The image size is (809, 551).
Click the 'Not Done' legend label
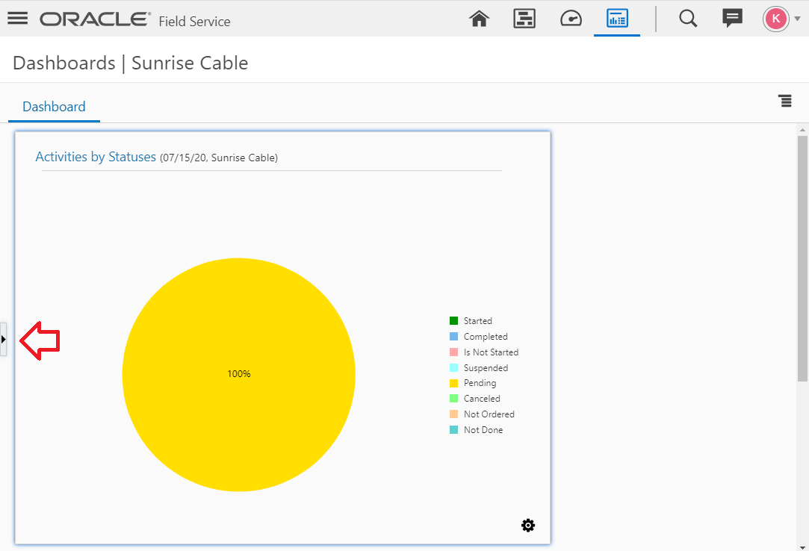click(483, 430)
